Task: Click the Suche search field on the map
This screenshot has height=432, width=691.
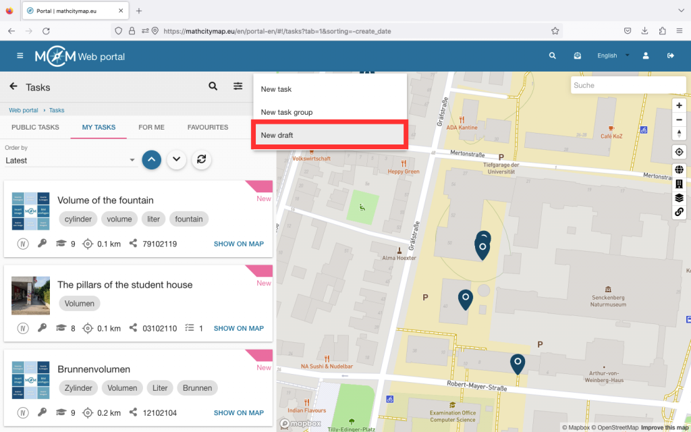Action: (x=628, y=85)
